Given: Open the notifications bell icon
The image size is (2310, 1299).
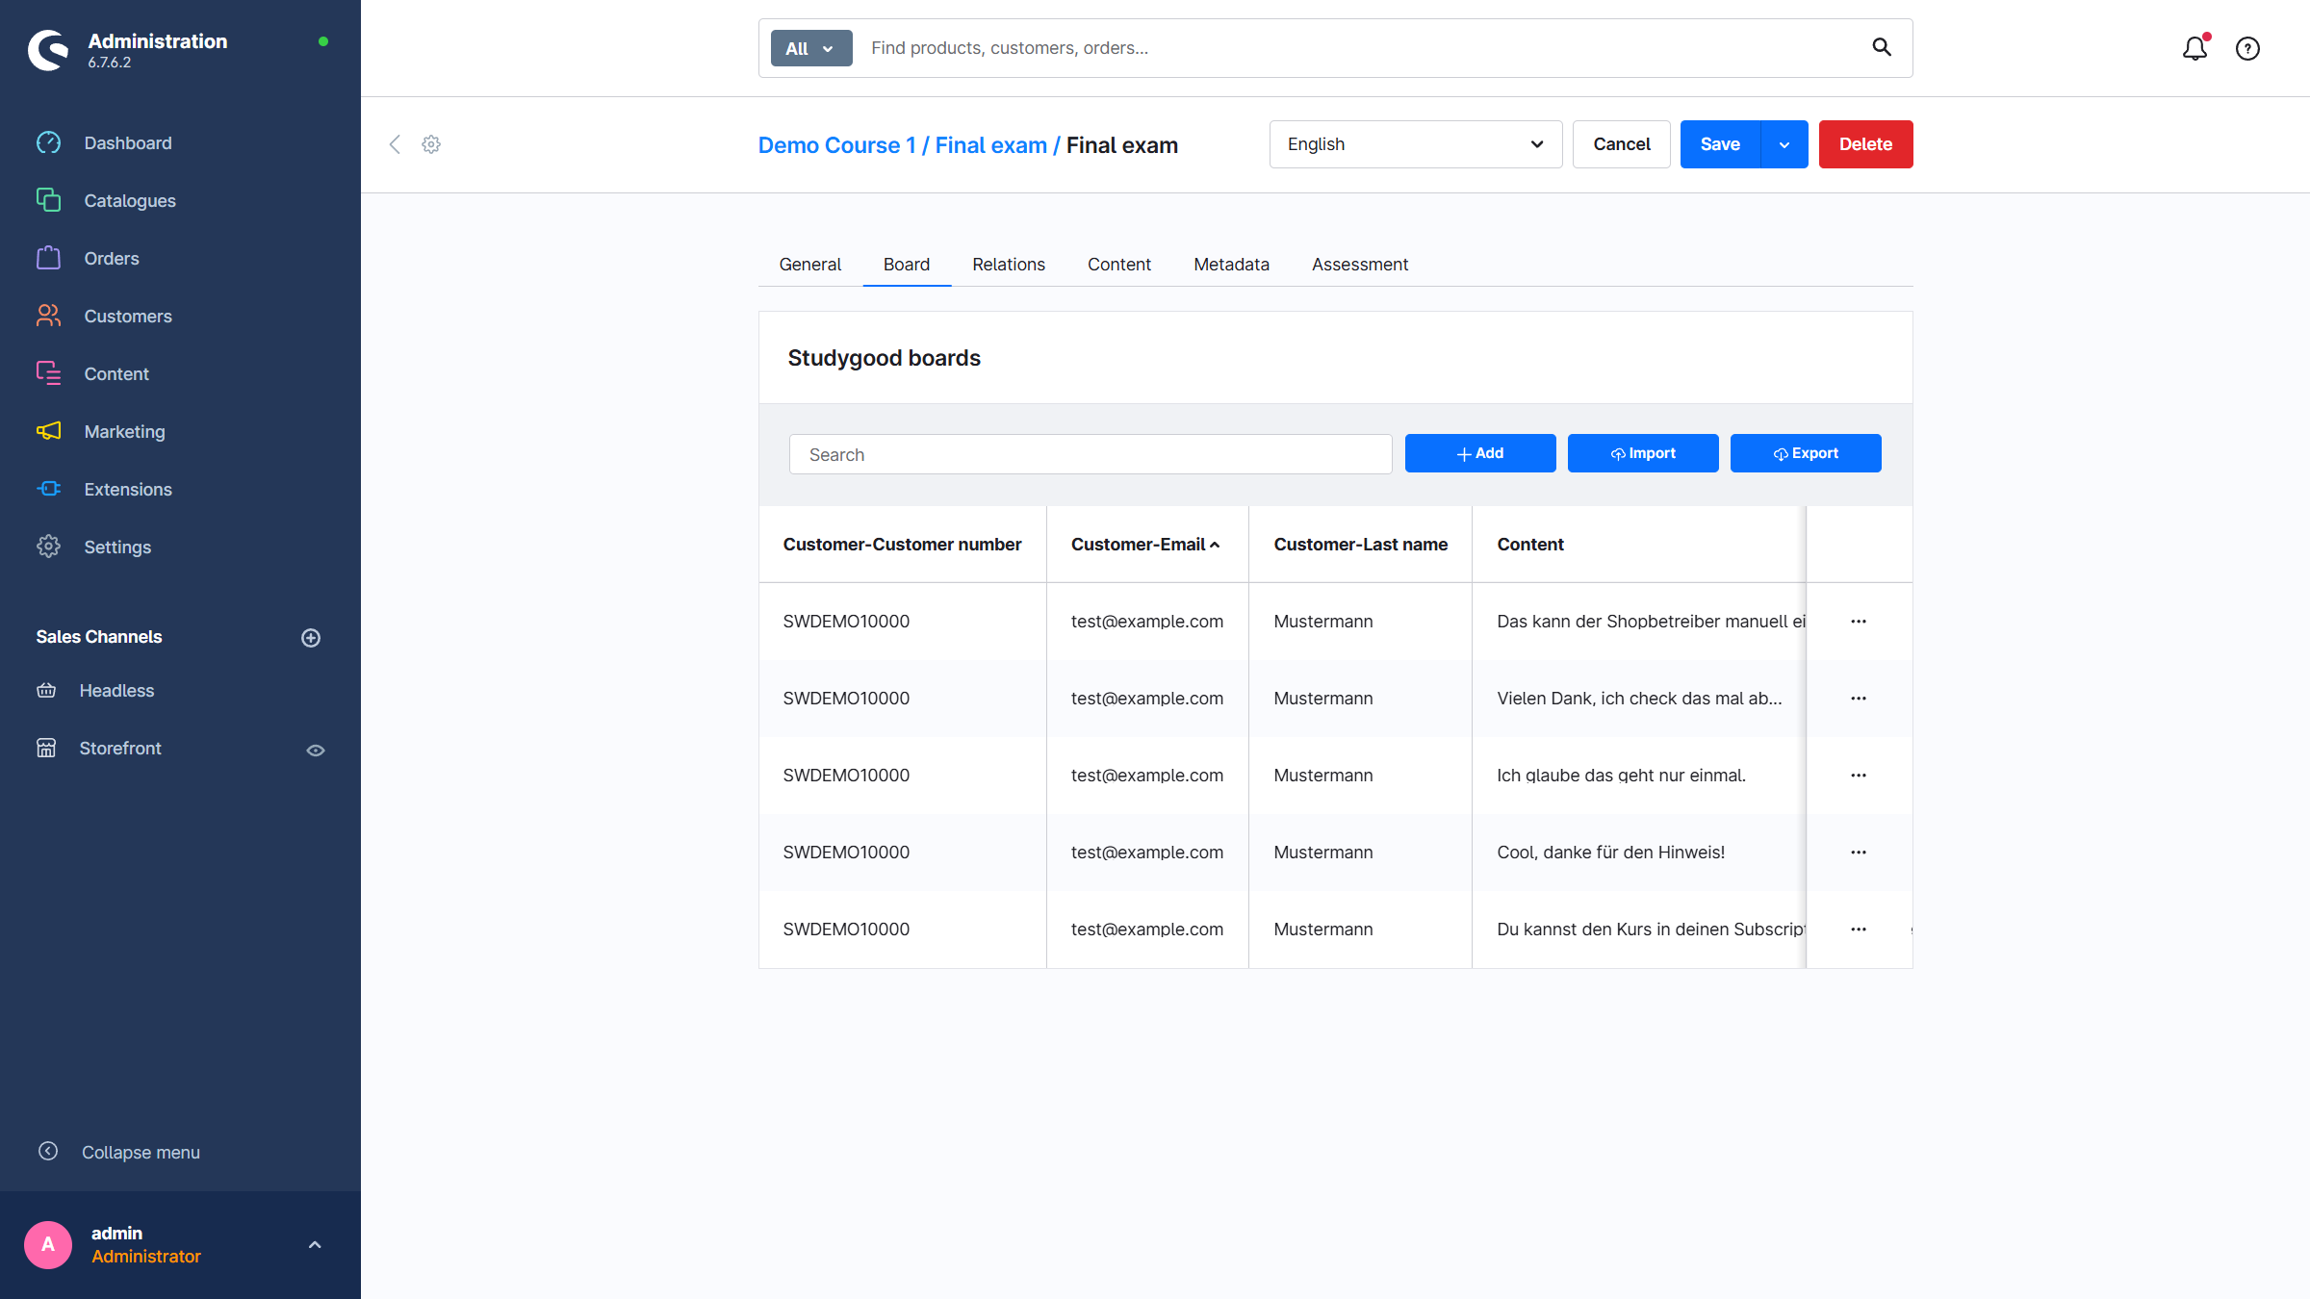Looking at the screenshot, I should (x=2194, y=48).
